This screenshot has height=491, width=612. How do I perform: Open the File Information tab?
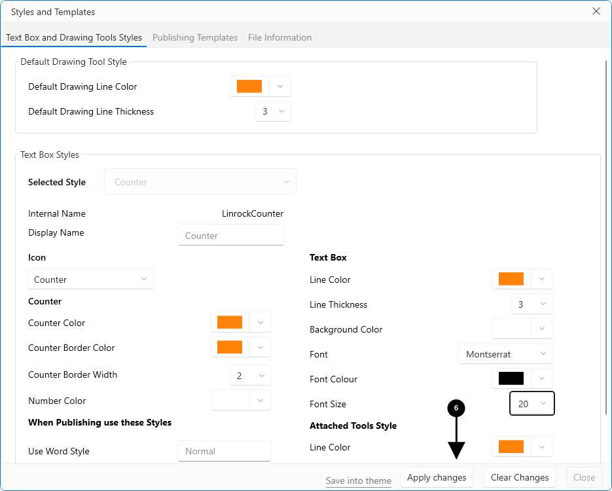coord(279,37)
